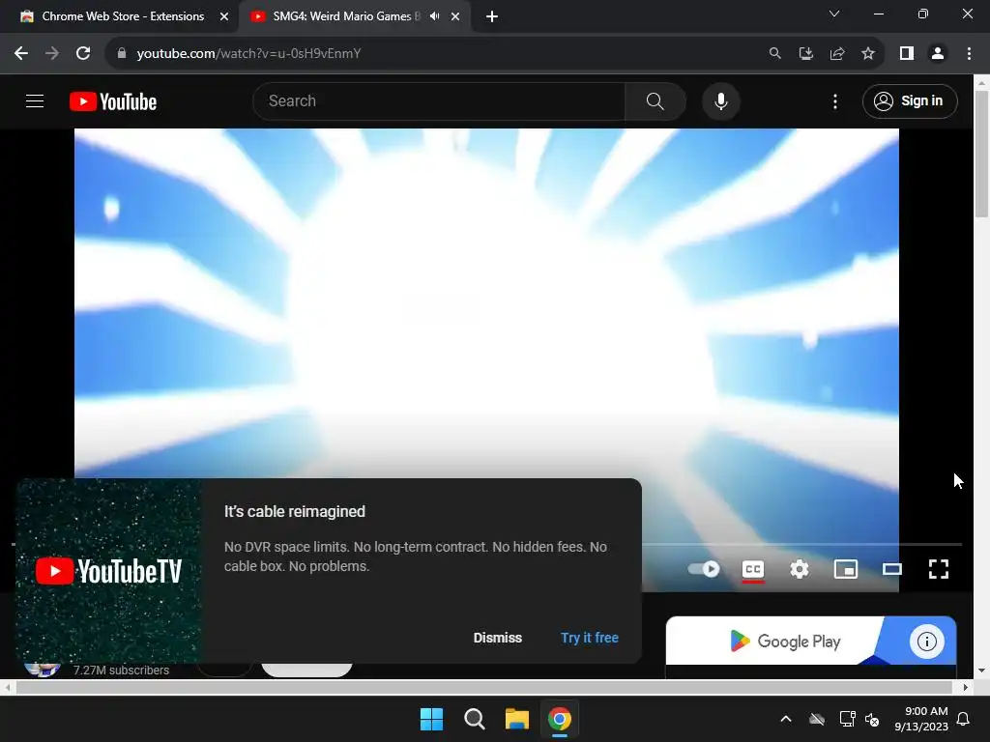Toggle the Chrome side panel
Screen dimensions: 990x742
[907, 54]
